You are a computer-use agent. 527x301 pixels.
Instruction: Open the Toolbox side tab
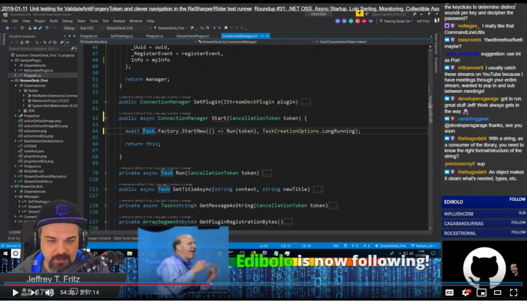pos(4,39)
